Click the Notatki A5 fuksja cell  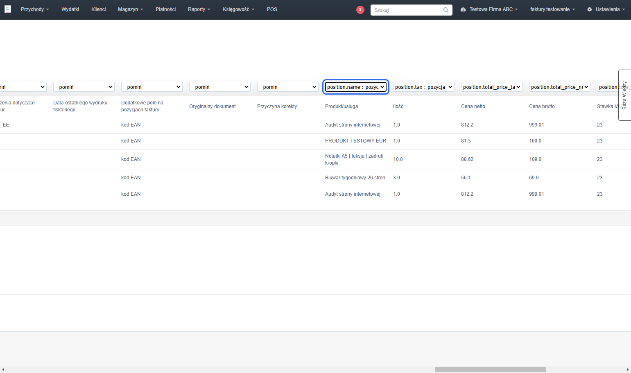tap(354, 159)
